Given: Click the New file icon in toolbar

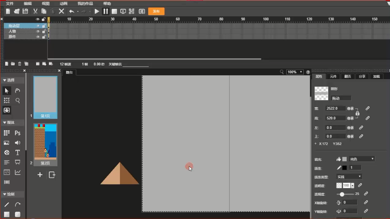Looking at the screenshot, I should pos(8,11).
